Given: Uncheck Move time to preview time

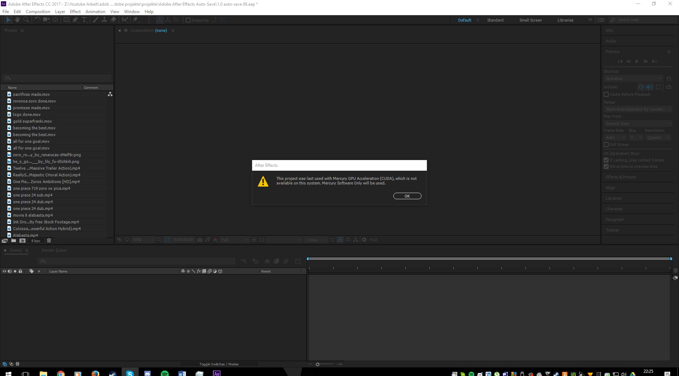Looking at the screenshot, I should pos(606,166).
